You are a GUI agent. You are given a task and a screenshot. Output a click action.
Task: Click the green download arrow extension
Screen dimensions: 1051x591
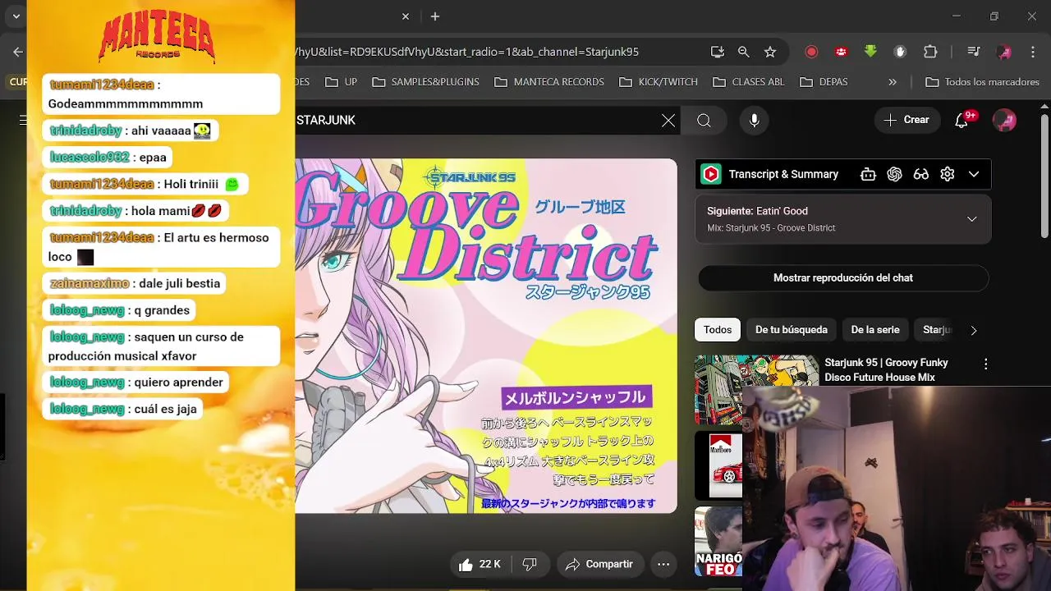pyautogui.click(x=870, y=52)
